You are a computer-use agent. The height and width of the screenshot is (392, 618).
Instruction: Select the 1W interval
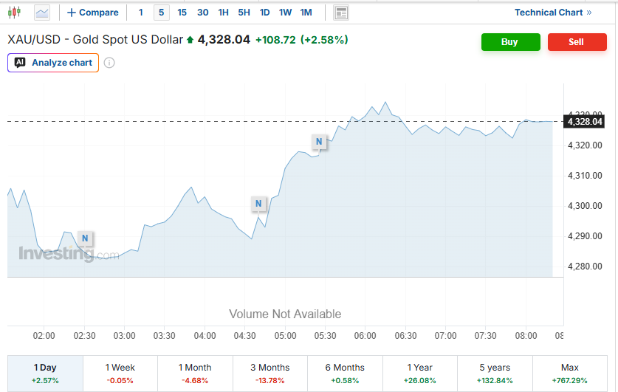coord(285,13)
